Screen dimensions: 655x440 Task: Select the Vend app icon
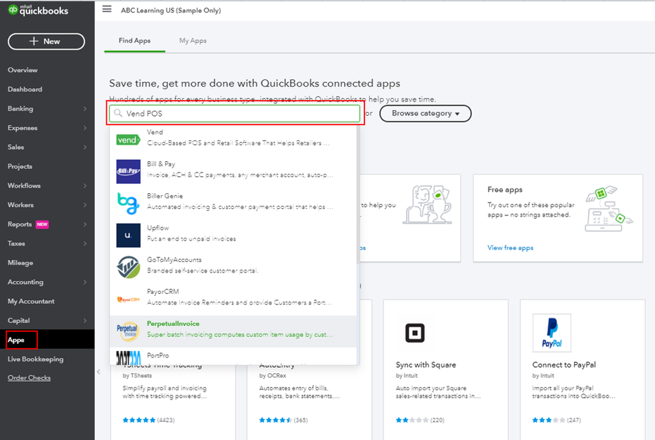tap(128, 139)
